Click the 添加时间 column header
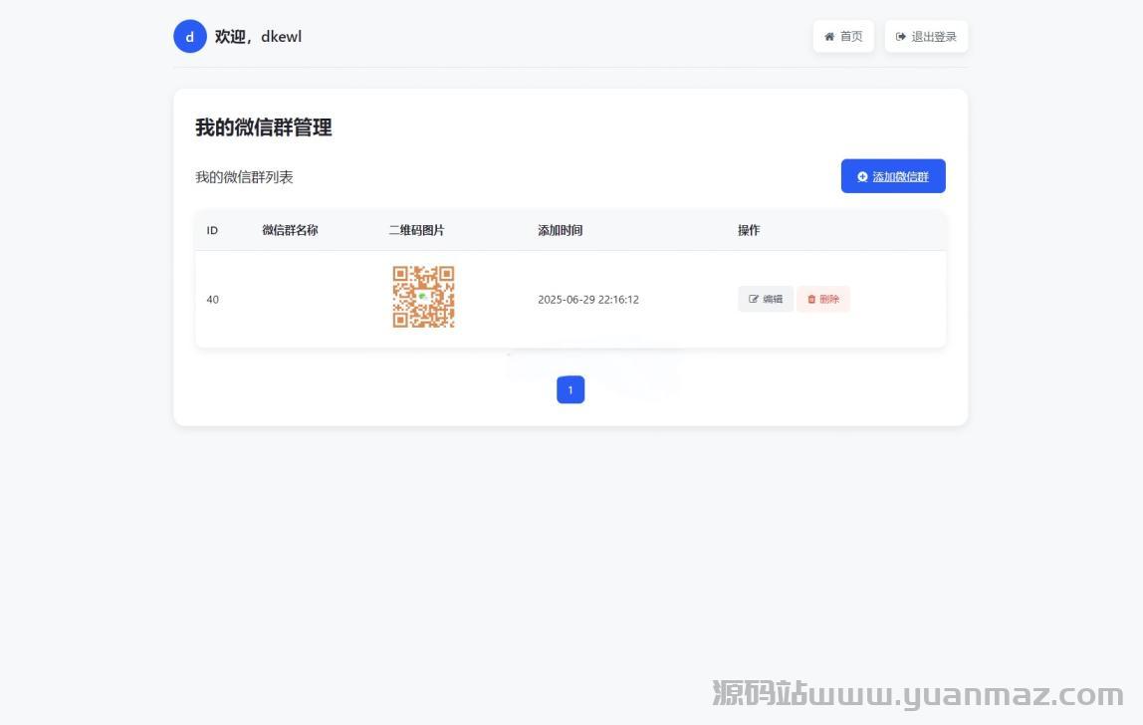This screenshot has width=1143, height=725. tap(560, 230)
